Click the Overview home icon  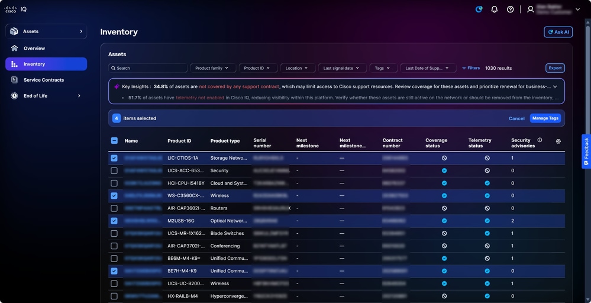14,49
